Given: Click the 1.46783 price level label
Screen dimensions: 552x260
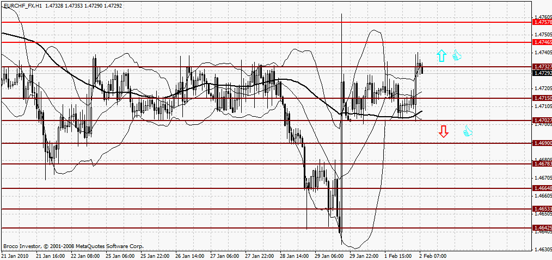Looking at the screenshot, I should pyautogui.click(x=542, y=164).
